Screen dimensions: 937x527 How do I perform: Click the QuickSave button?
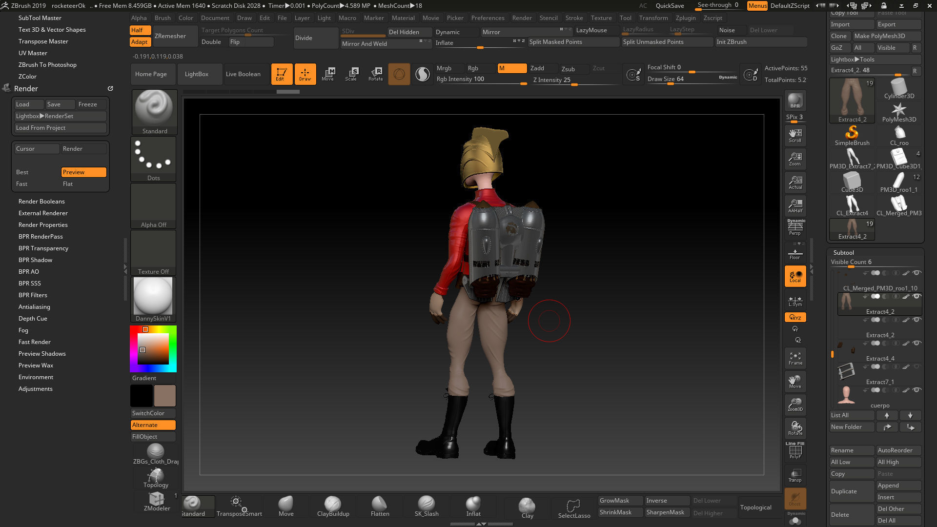point(670,6)
